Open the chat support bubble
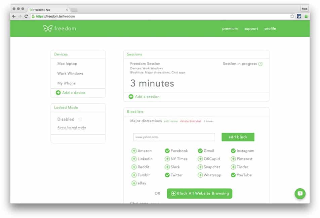The image size is (320, 218). tap(300, 193)
